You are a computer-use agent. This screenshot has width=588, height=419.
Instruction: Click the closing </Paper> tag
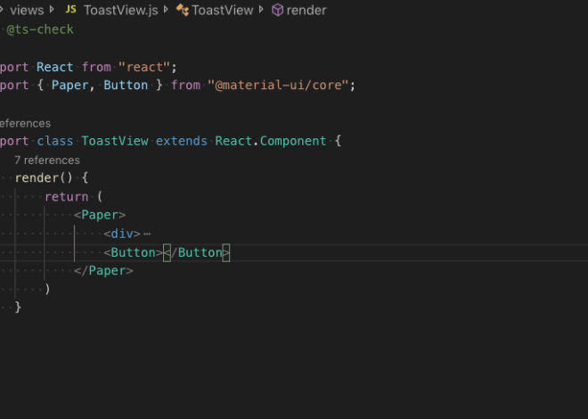pyautogui.click(x=103, y=271)
